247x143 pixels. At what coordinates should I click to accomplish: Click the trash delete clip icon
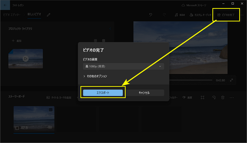coord(223,98)
